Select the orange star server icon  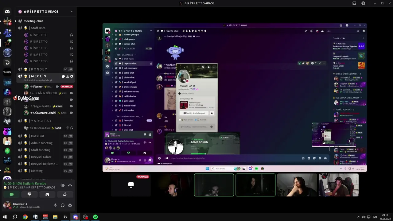point(7,43)
